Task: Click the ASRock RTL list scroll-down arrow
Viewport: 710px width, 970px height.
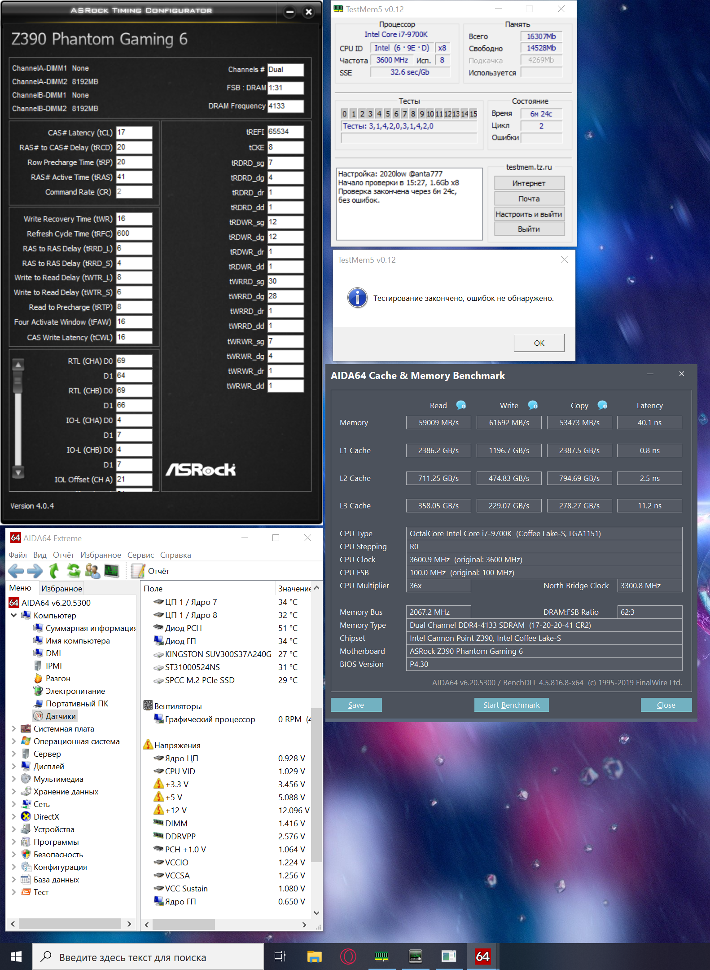Action: pos(18,472)
